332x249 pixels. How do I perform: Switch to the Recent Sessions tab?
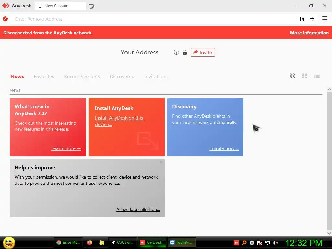[x=82, y=77]
